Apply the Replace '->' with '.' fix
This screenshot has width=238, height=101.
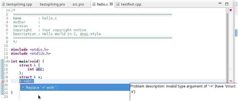click(75, 87)
